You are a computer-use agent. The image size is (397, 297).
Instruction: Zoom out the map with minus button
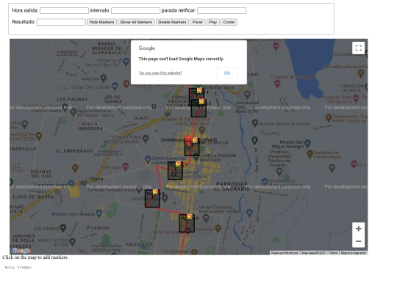[x=358, y=241]
